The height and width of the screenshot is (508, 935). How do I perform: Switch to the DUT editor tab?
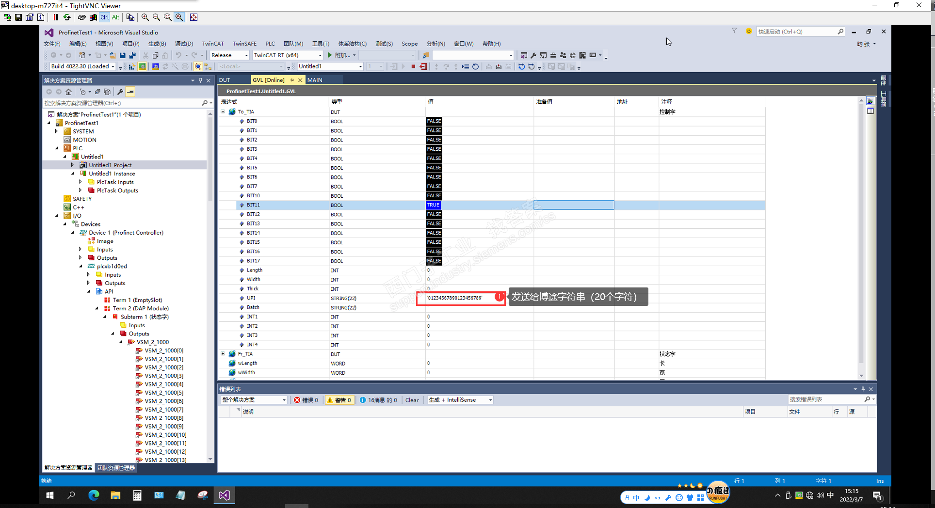coord(225,80)
